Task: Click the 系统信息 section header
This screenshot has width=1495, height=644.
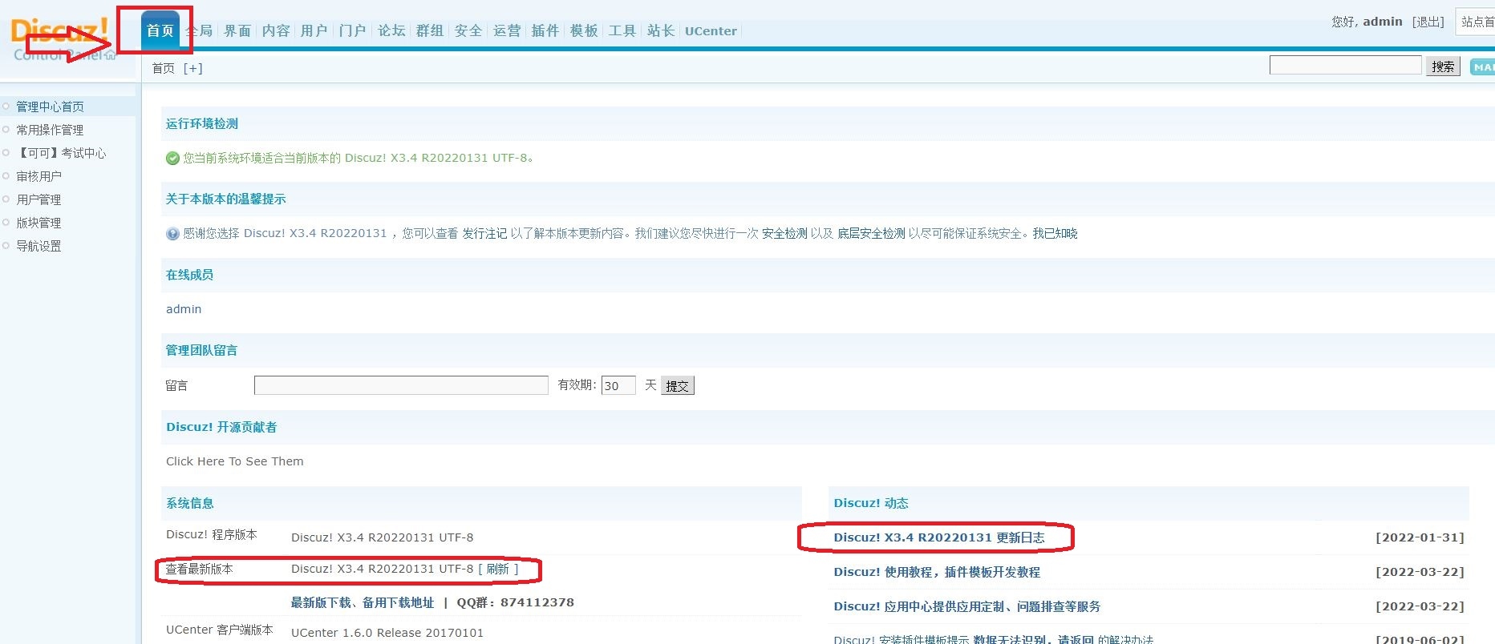Action: tap(190, 503)
